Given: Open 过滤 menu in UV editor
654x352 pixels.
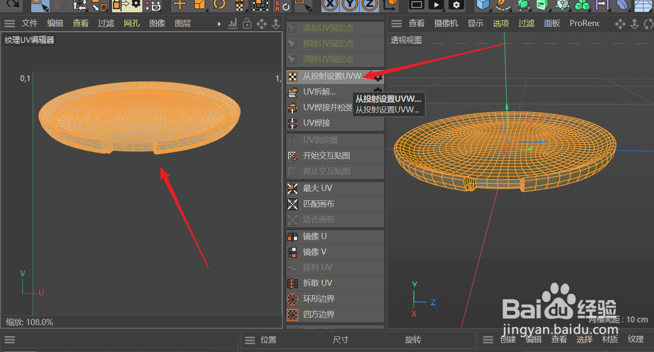Looking at the screenshot, I should (106, 23).
